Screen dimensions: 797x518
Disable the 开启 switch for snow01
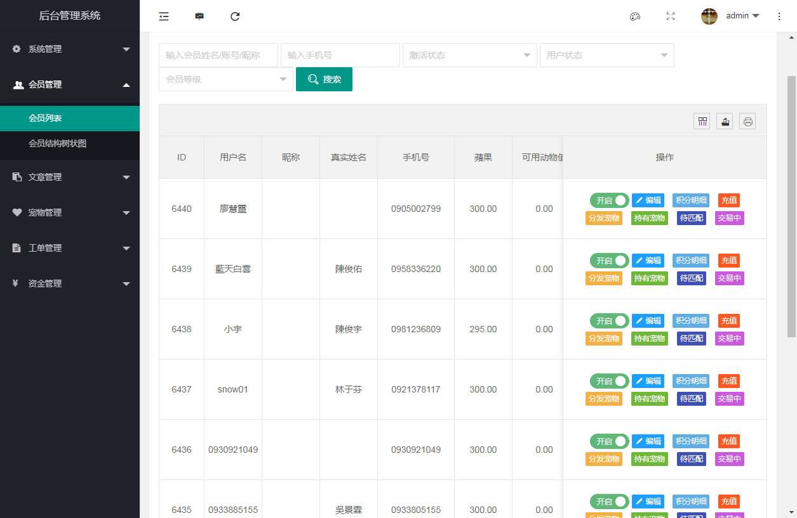[609, 381]
